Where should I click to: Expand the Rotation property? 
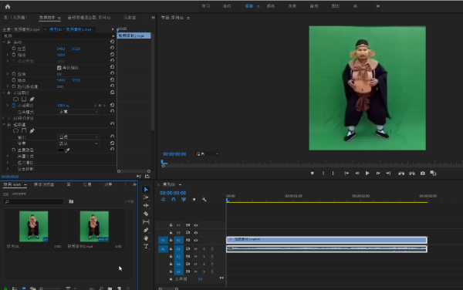(x=8, y=74)
